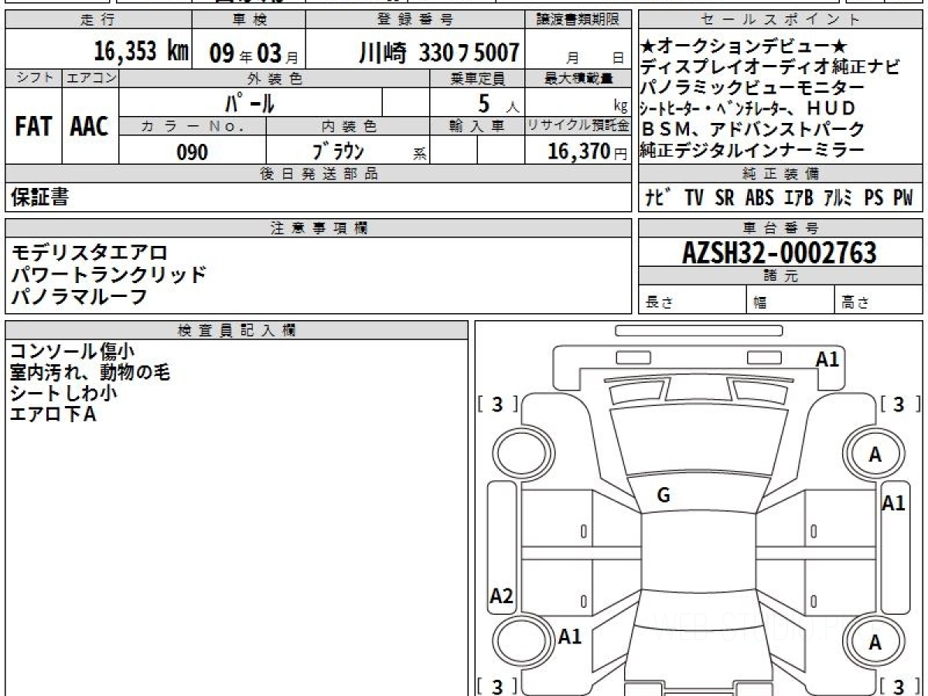Select the パノラマルーフ note line

click(x=80, y=296)
